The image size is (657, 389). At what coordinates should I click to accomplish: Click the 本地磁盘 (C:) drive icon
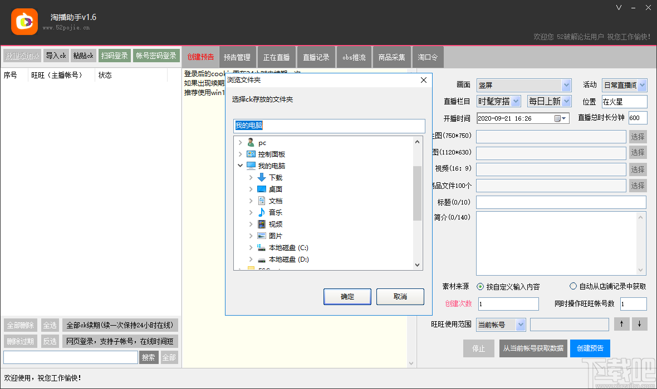[x=262, y=248]
